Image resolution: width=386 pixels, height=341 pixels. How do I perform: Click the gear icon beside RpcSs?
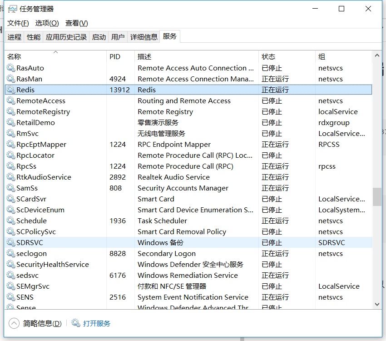tap(11, 166)
